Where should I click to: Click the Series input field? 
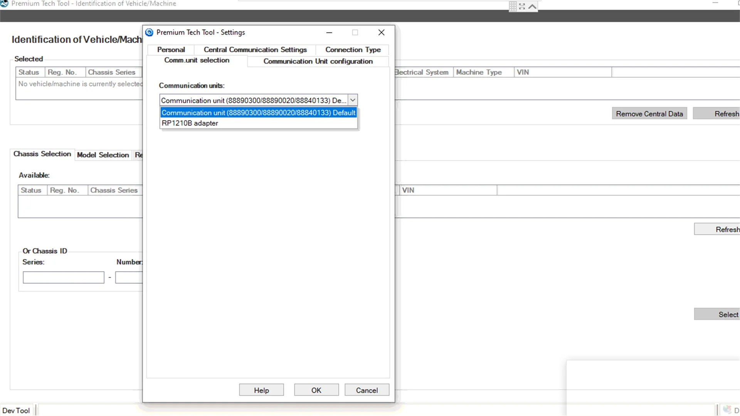pos(64,277)
